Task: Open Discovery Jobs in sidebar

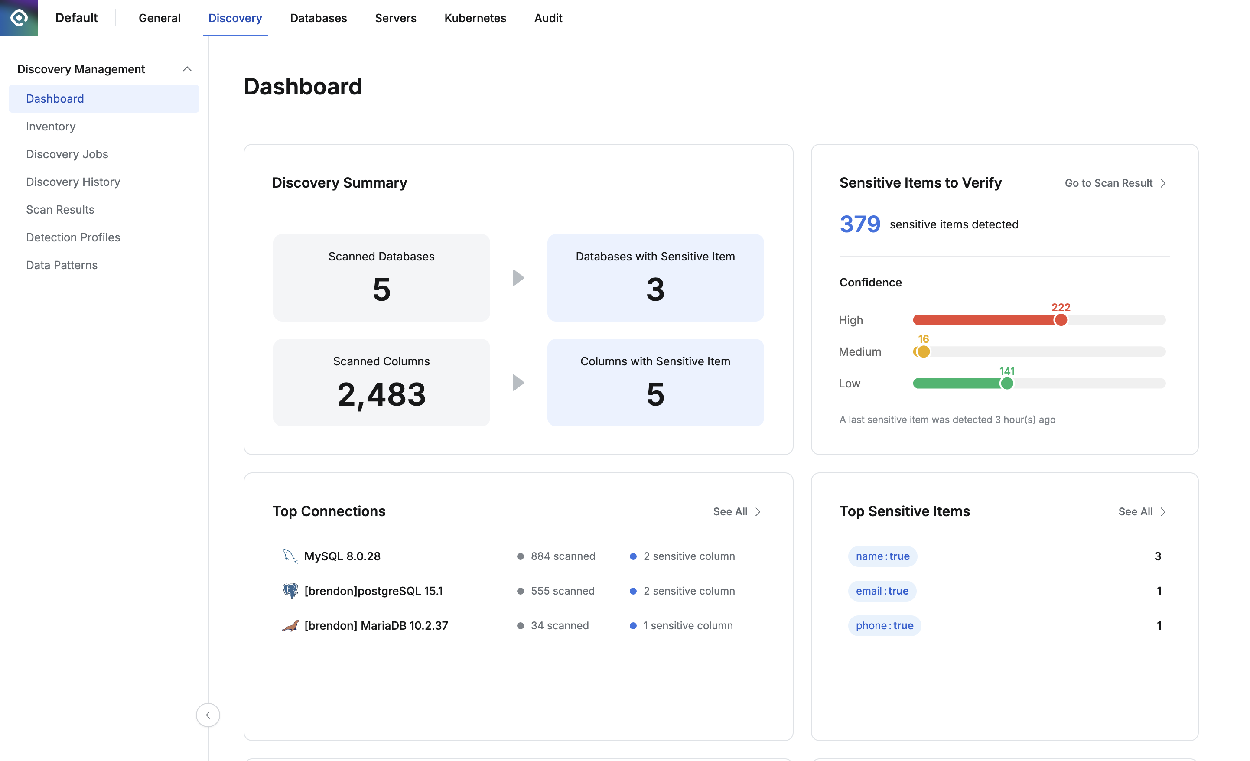Action: point(67,154)
